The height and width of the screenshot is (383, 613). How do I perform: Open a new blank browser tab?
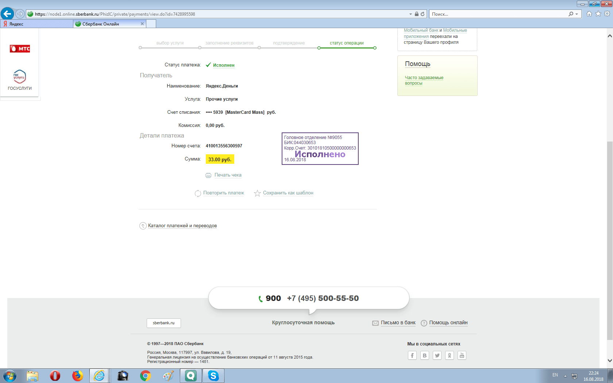tap(151, 24)
